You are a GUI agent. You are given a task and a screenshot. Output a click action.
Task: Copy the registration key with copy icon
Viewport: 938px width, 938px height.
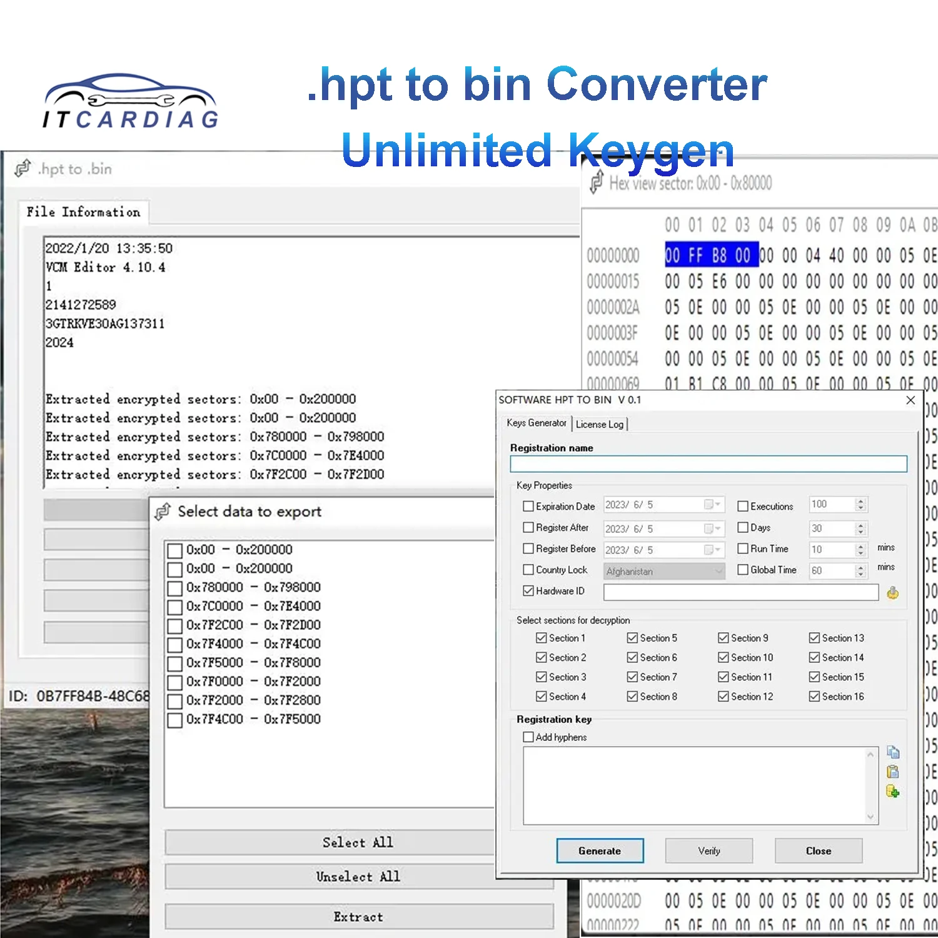click(892, 752)
